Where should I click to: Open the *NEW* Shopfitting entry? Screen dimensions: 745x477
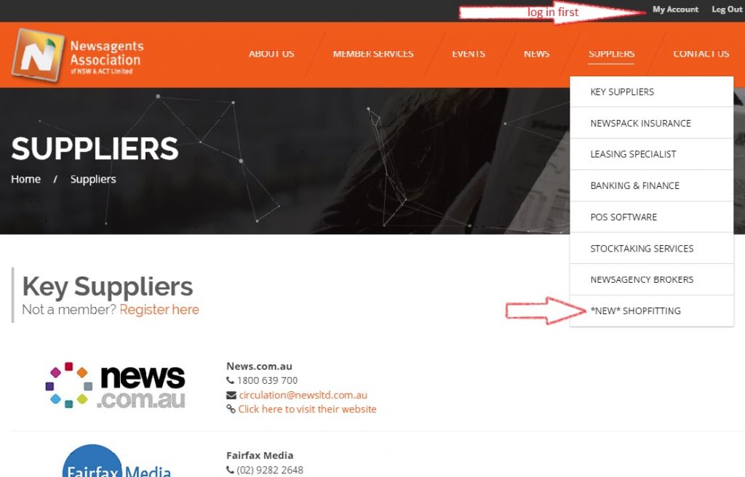651,310
